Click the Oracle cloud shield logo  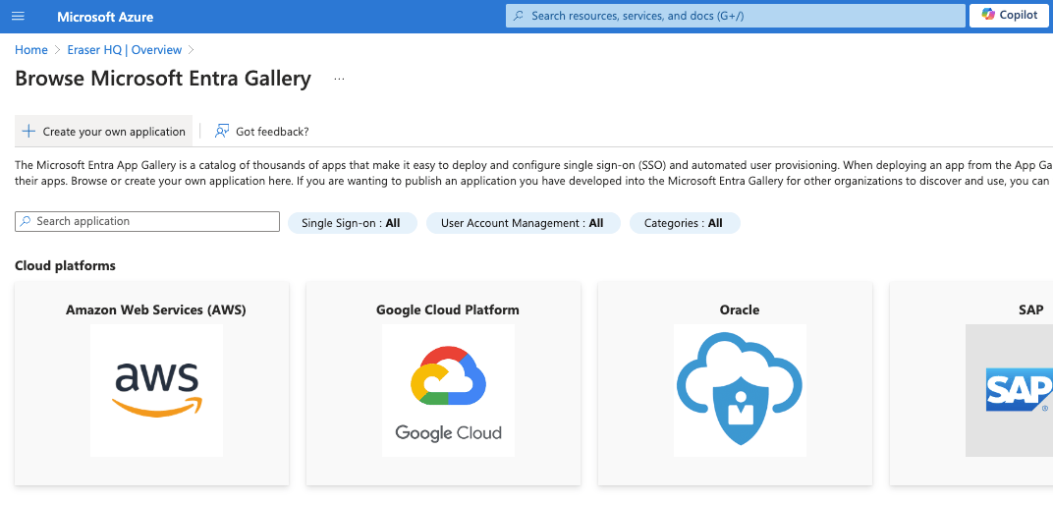pos(740,390)
